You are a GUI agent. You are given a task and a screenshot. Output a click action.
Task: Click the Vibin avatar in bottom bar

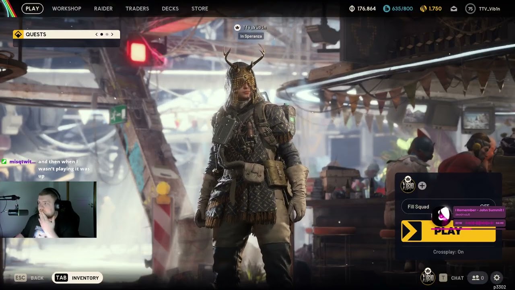click(428, 277)
